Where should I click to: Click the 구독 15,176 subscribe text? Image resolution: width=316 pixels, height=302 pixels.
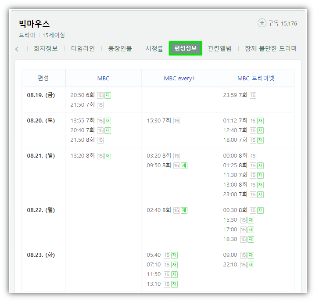tap(282, 23)
